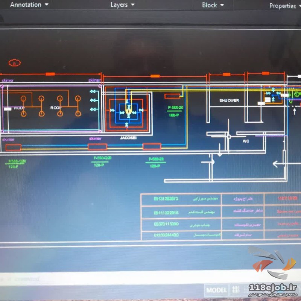Select the top cyan valve symbol right of ROOF
Image resolution: width=301 pixels, height=301 pixels.
pyautogui.click(x=93, y=91)
